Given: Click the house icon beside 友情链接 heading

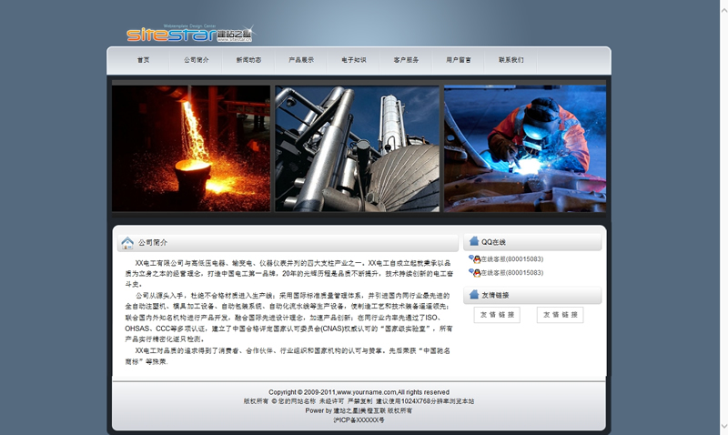Looking at the screenshot, I should pos(473,295).
